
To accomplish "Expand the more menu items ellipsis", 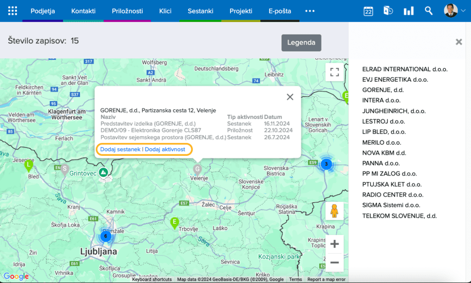I will [x=310, y=11].
